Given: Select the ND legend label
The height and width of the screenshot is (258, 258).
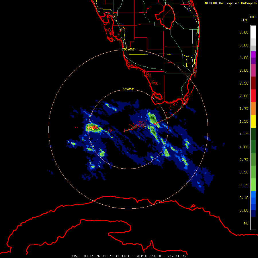Looking at the screenshot, I should point(246,223).
